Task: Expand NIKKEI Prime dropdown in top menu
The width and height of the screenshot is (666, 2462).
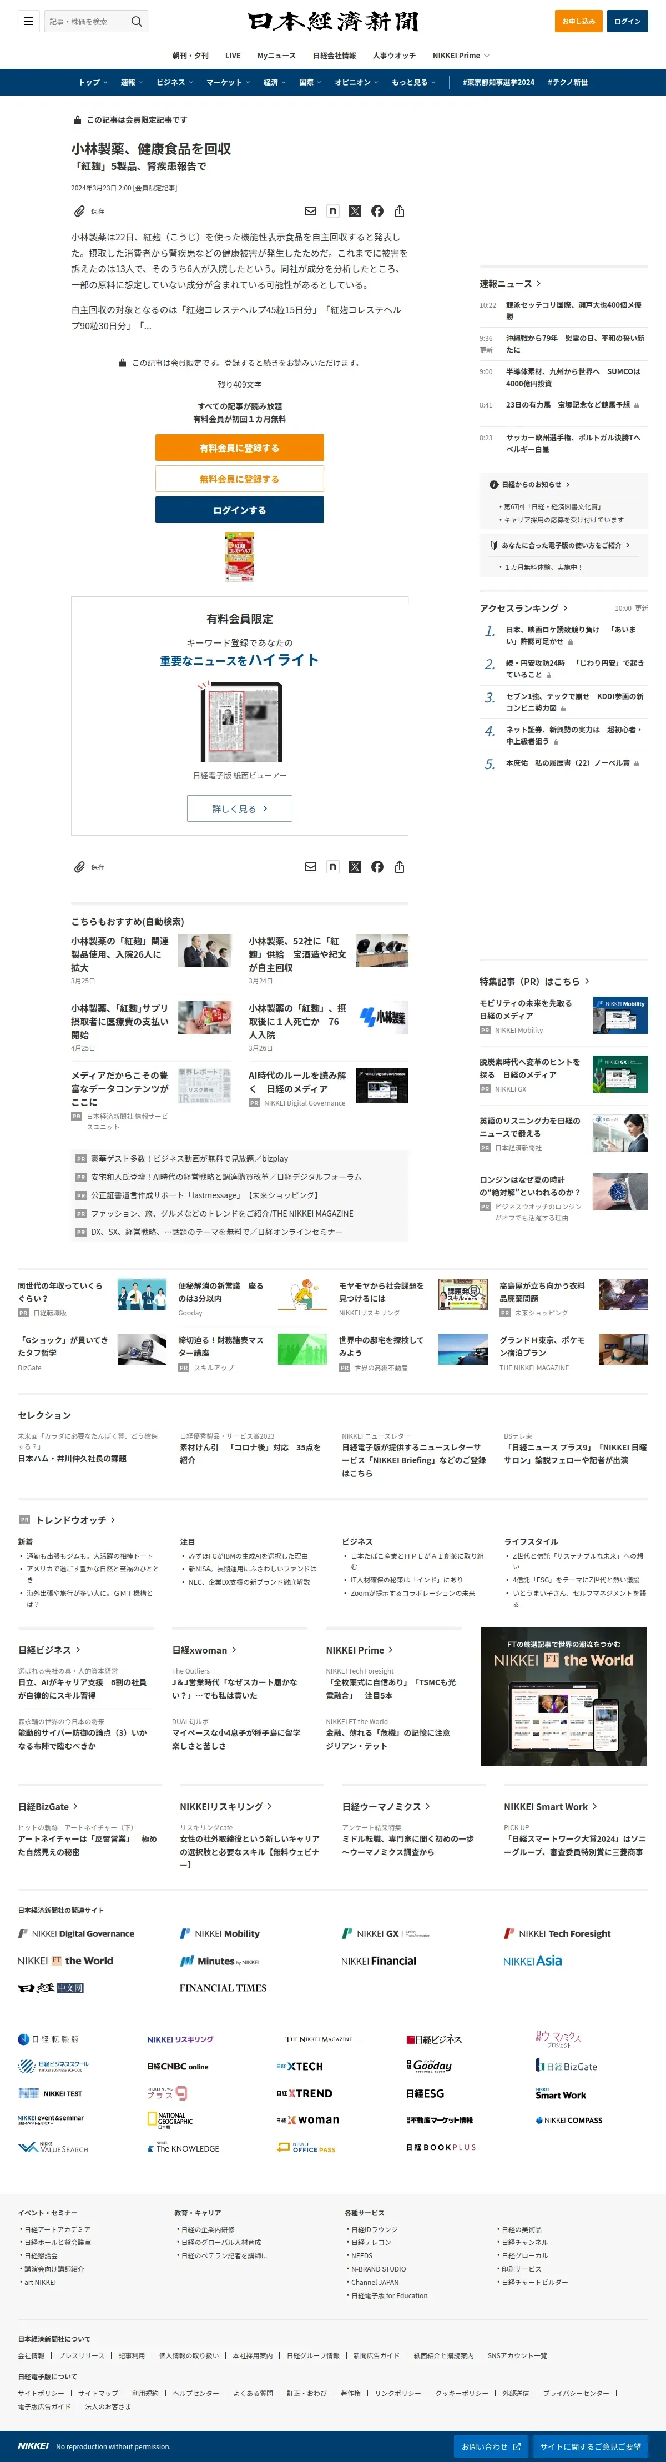Action: point(461,56)
